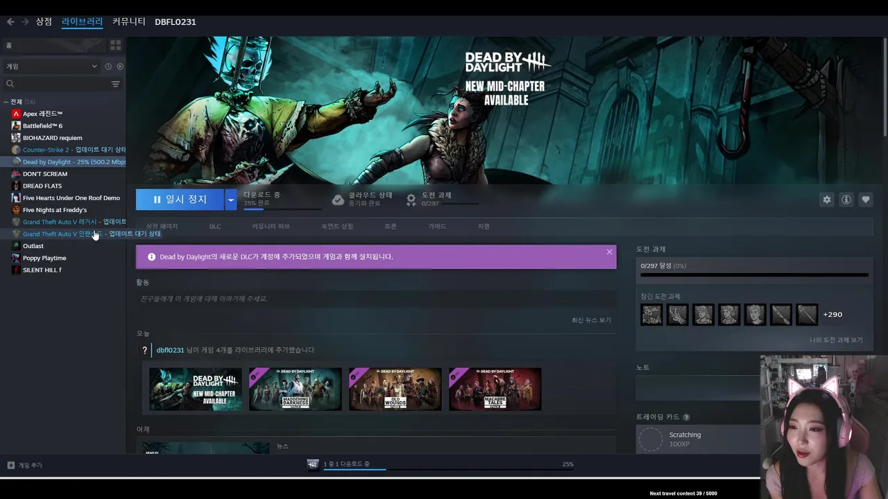Collapse the 전체 games category
Screen dimensions: 888x499
pos(6,102)
